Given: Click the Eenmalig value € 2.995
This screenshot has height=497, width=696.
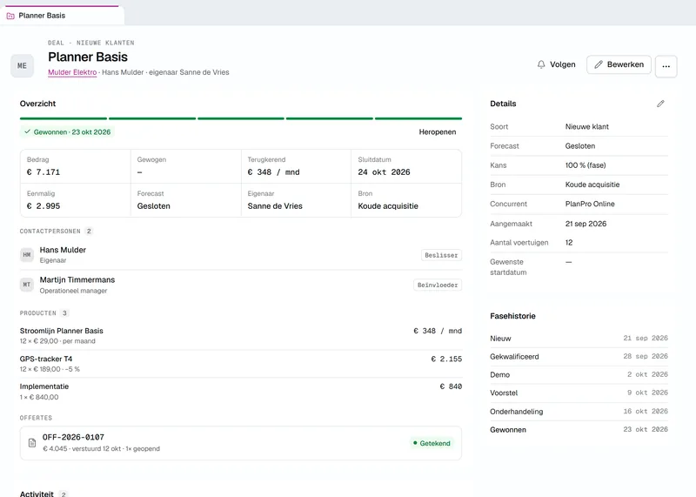Looking at the screenshot, I should pos(43,206).
